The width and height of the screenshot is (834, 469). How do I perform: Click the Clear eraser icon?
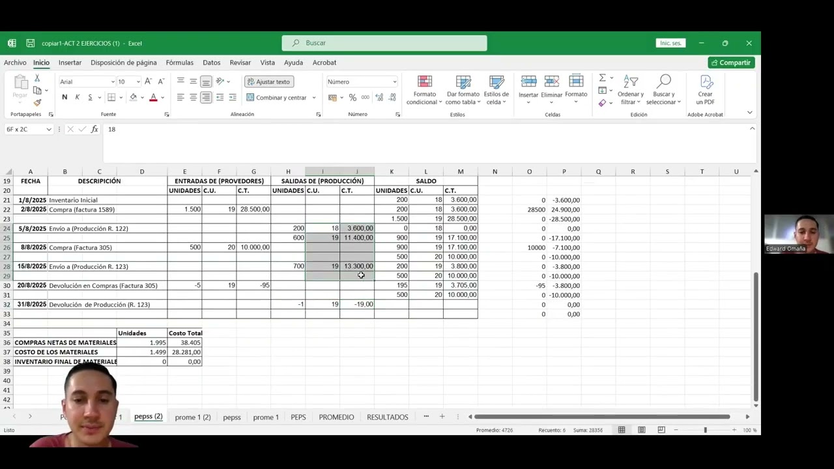[x=603, y=102]
